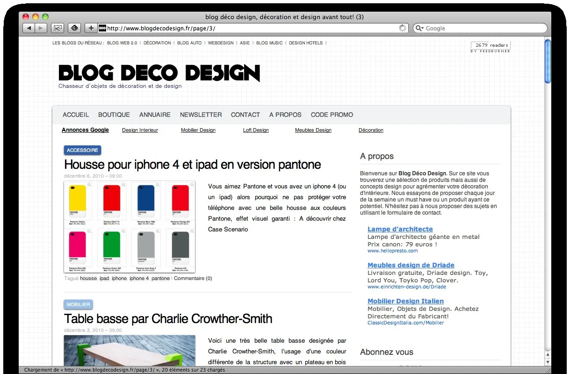Click the scrollbar down arrow
Screen dimensions: 570x374
(x=548, y=361)
